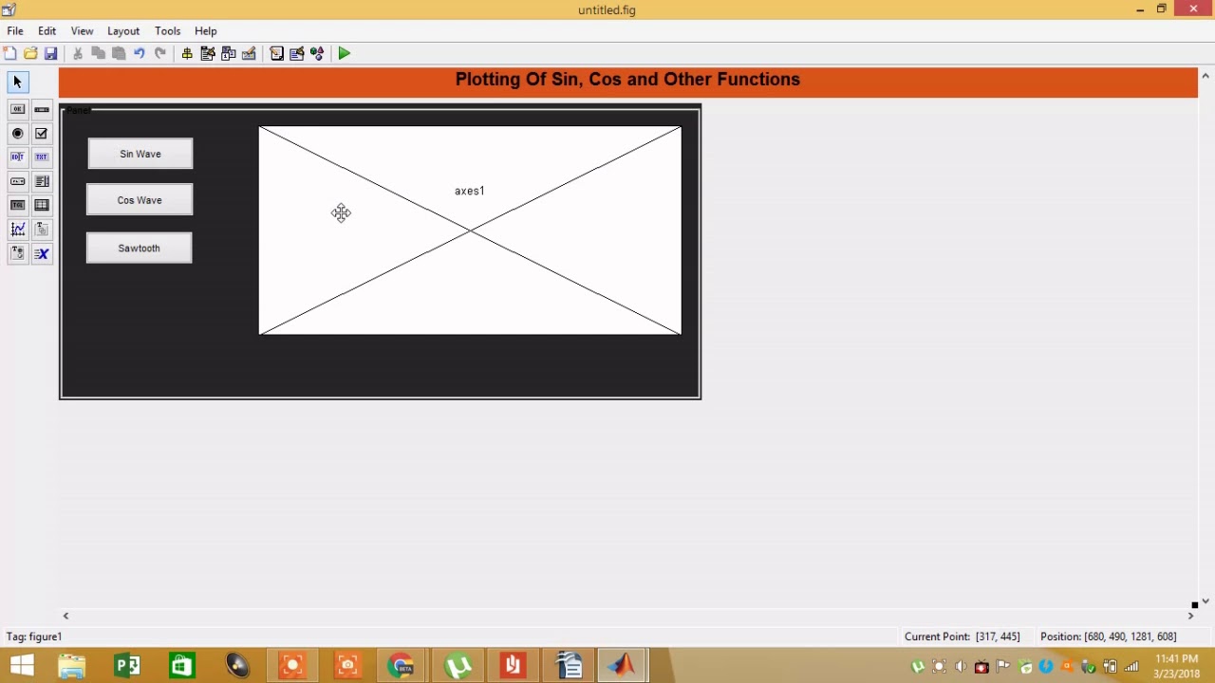Open uTorrent from the taskbar
This screenshot has width=1215, height=683.
coord(458,666)
